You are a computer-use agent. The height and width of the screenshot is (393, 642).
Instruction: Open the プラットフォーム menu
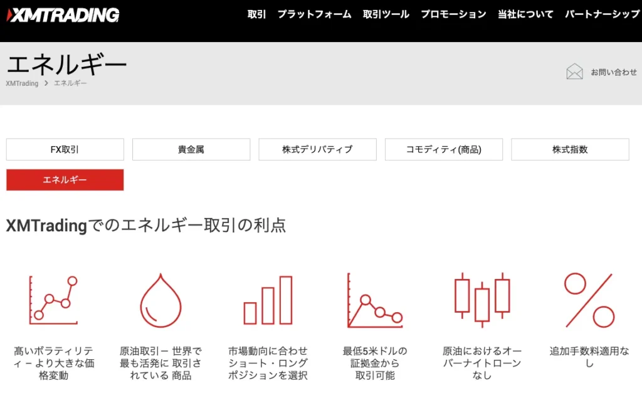click(x=315, y=14)
